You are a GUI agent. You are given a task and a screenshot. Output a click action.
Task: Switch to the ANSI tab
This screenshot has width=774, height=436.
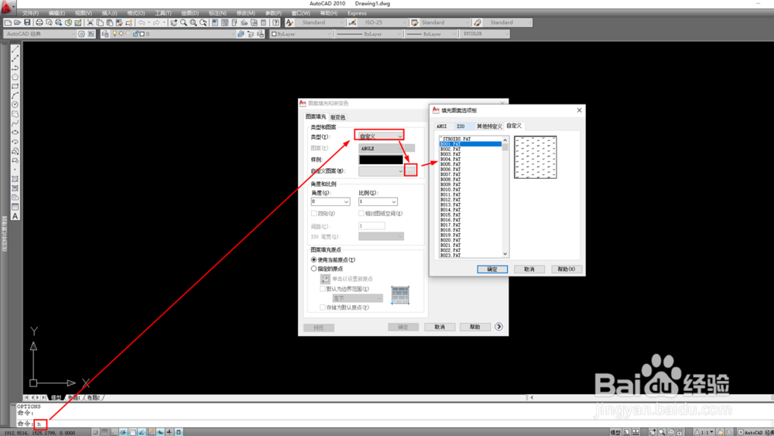pos(442,126)
